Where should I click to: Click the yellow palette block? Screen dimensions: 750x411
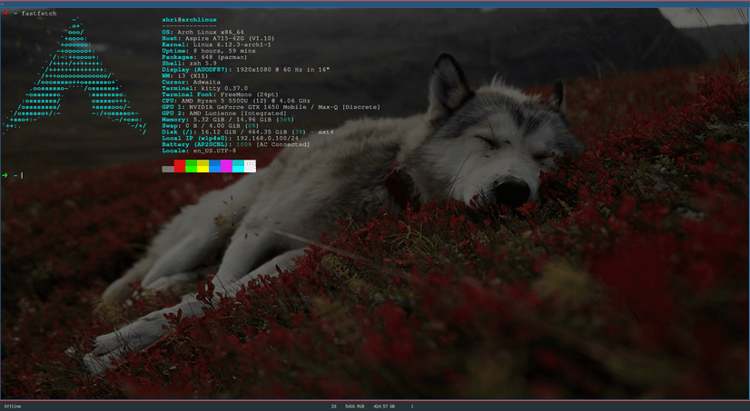[x=203, y=166]
